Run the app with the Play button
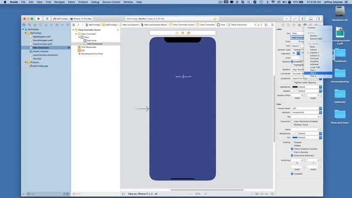 point(38,19)
